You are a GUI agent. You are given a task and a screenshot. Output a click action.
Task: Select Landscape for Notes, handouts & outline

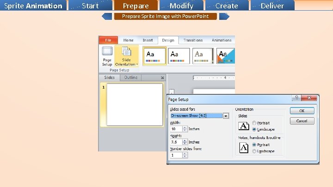[x=263, y=151]
